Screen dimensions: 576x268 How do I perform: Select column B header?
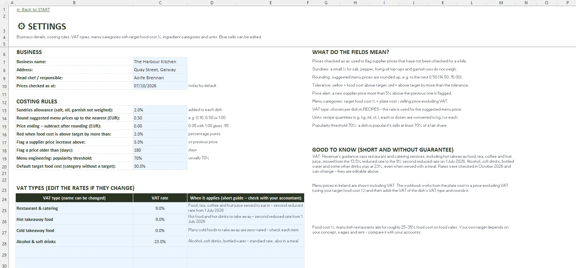click(74, 3)
